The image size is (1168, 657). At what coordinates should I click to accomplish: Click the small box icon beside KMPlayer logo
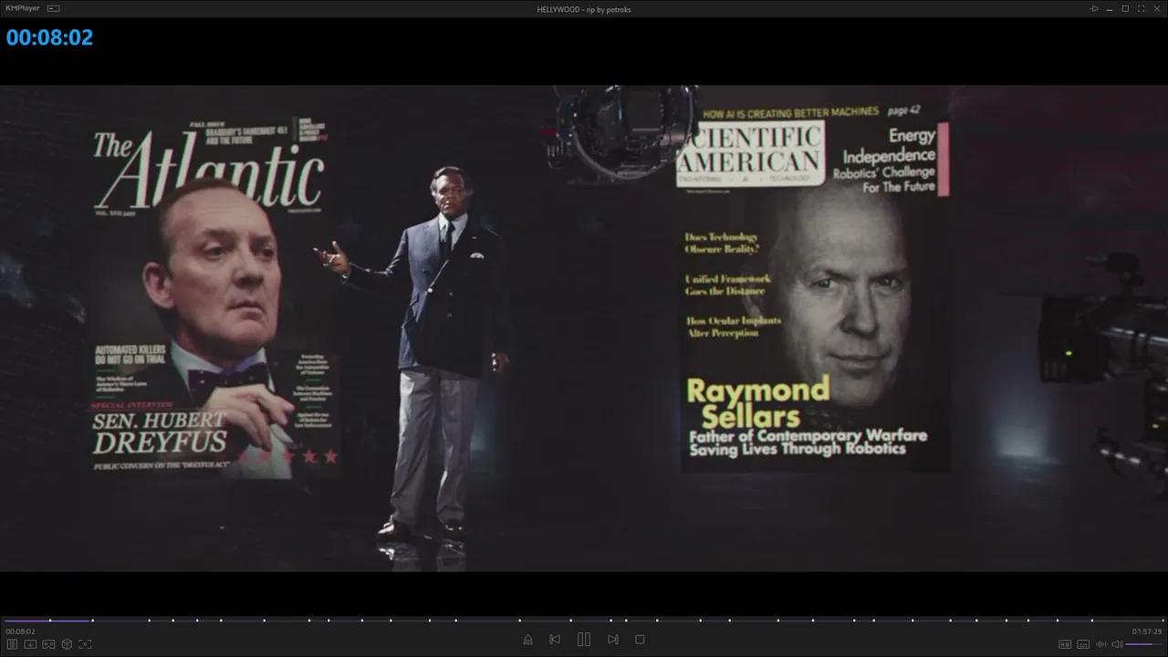[x=53, y=8]
